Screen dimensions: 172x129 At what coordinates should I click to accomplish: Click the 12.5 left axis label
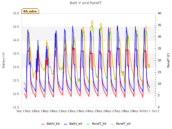click(x=16, y=81)
